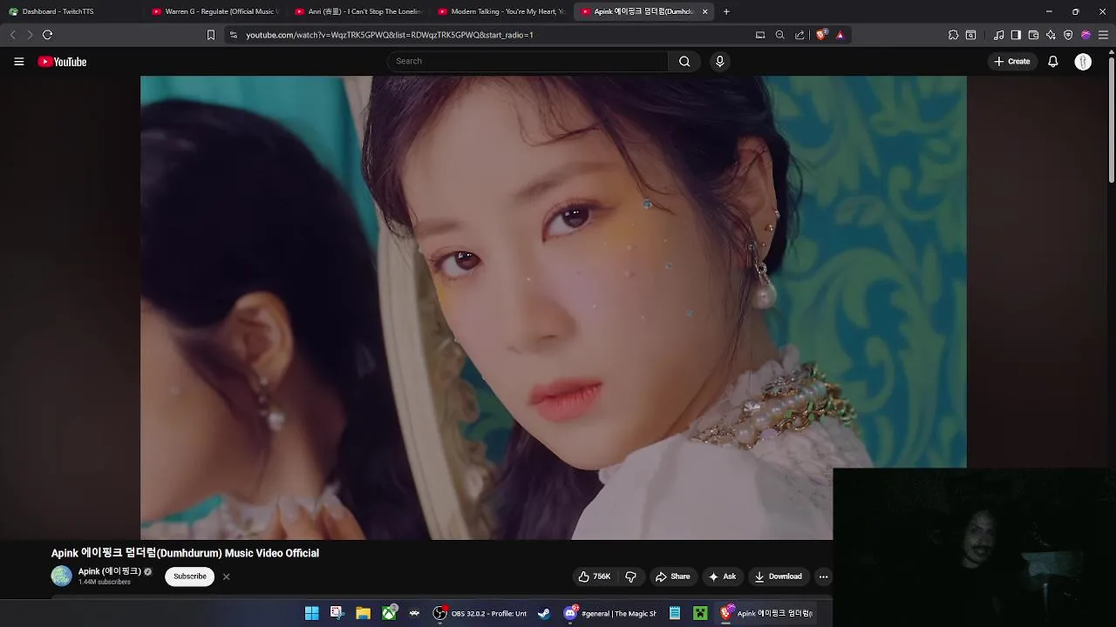
Task: Reload the page in the browser
Action: [47, 35]
